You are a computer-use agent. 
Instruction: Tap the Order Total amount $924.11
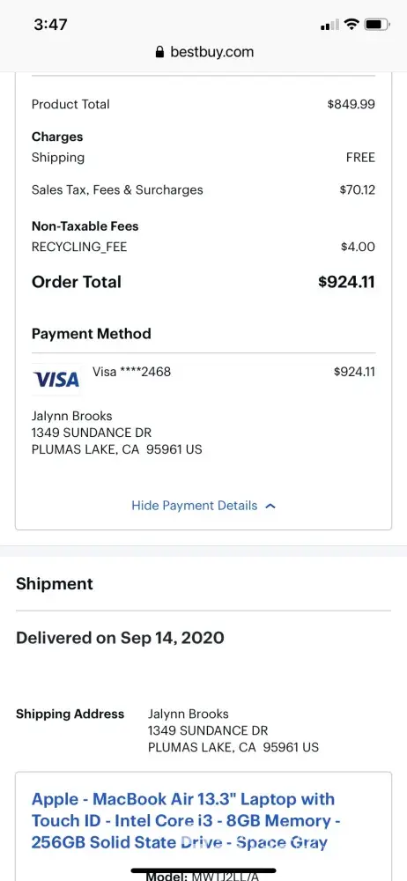click(346, 282)
